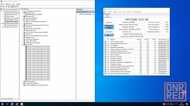Open Язык(Language) menu in CrystalDiskInfo
Screen dimensions: 190x106
pyautogui.click(x=137, y=12)
